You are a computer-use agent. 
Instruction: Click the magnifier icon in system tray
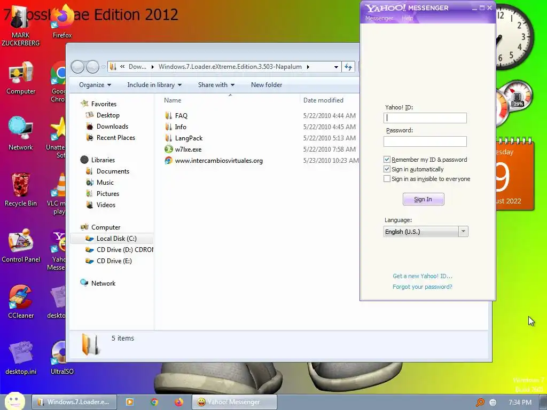tap(480, 402)
